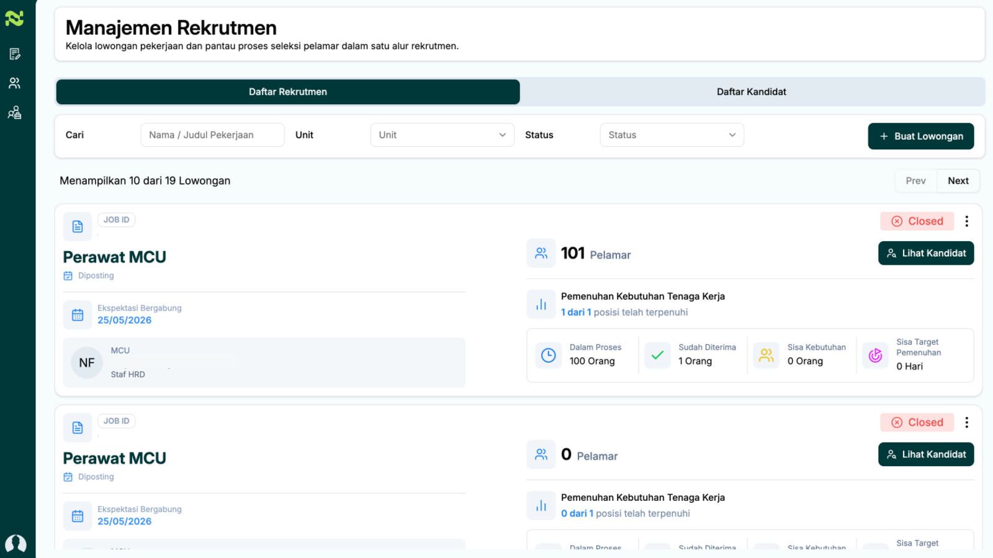Click the yellow people icon for Sisa Kebutuhan
The height and width of the screenshot is (558, 993).
pyautogui.click(x=766, y=355)
